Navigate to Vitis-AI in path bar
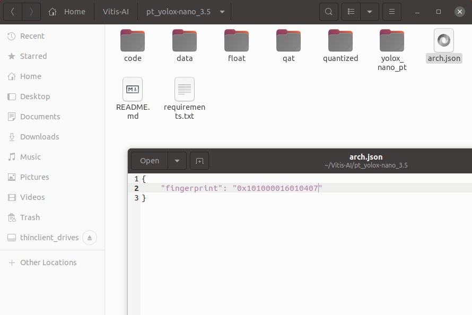Screen dimensions: 472x315 (116, 12)
